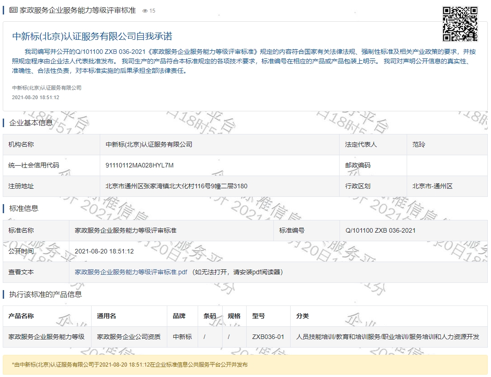Select the 企业基本信息 section heading
The image size is (491, 377).
(31, 123)
